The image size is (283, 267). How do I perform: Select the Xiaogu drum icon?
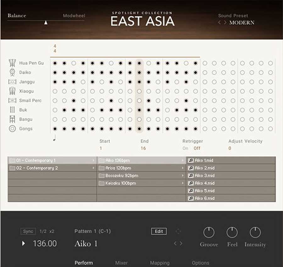(12, 91)
